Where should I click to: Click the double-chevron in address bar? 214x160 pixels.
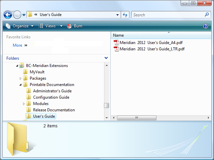[36, 14]
